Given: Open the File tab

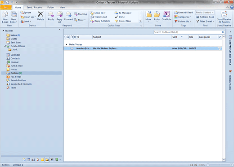Looking at the screenshot, I should tap(6, 7).
